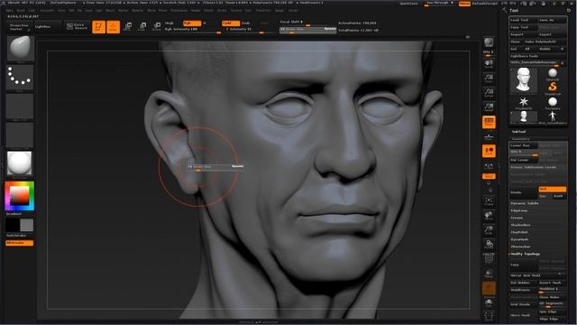Click the Save As button
This screenshot has height=325, width=577.
553,20
